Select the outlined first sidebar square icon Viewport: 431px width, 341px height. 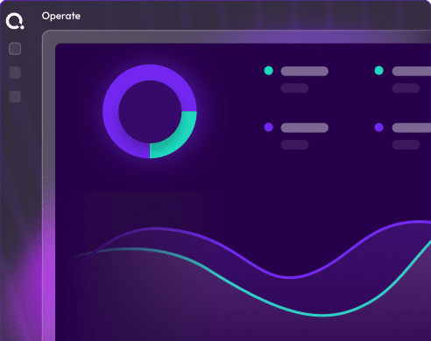click(15, 49)
